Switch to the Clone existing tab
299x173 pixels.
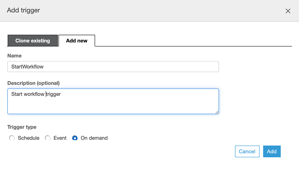click(33, 41)
